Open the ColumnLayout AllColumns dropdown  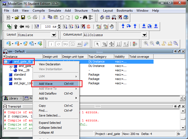click(144, 35)
